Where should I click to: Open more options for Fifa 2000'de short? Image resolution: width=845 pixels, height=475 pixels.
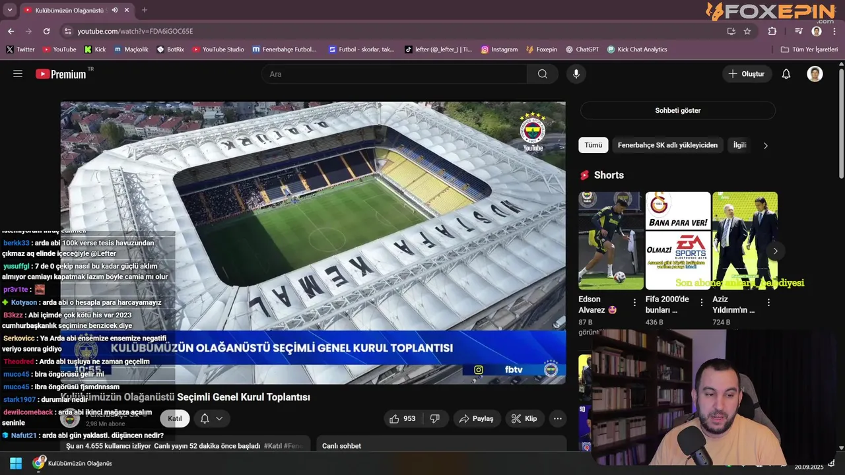[702, 302]
